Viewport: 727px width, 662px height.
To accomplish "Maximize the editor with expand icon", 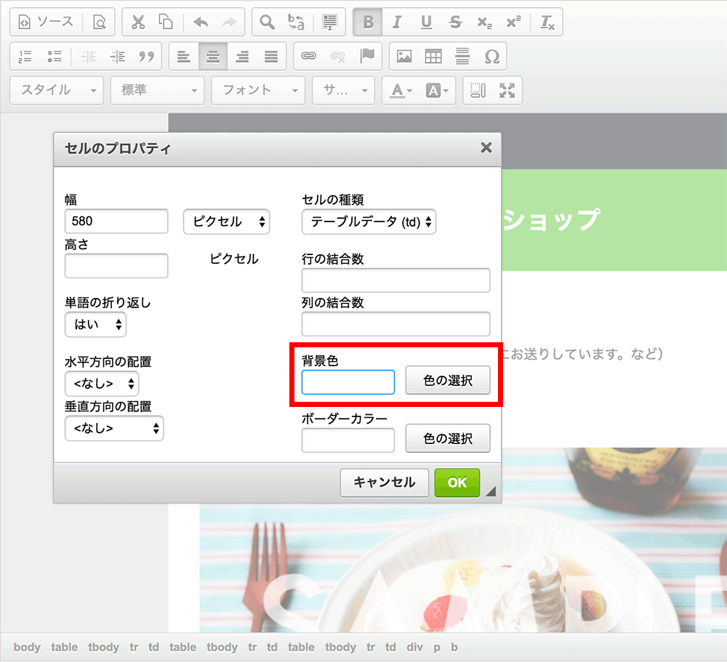I will coord(507,90).
